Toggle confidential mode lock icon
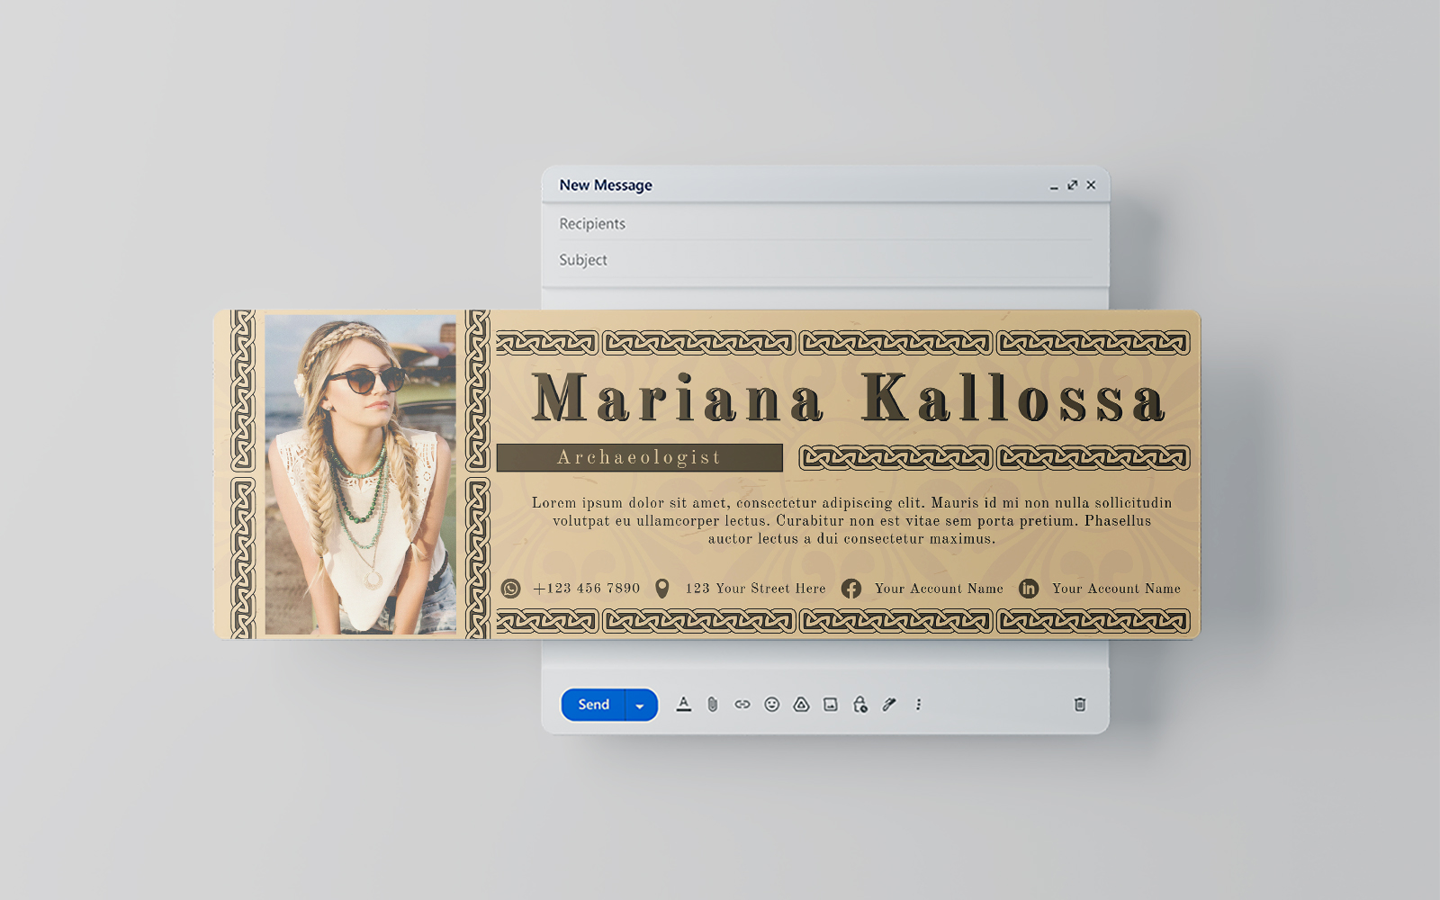1440x900 pixels. point(860,705)
